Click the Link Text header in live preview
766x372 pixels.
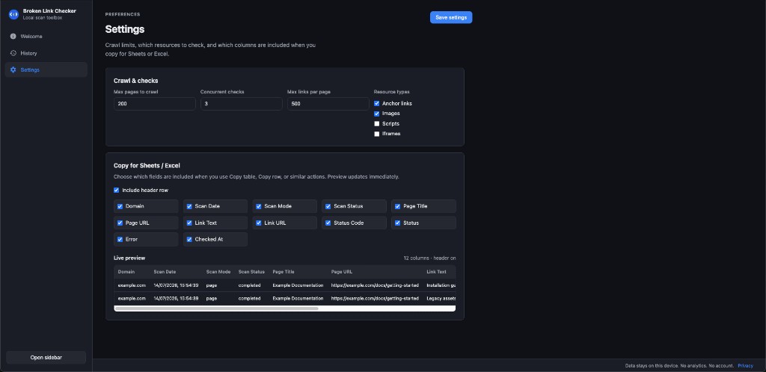(x=436, y=272)
